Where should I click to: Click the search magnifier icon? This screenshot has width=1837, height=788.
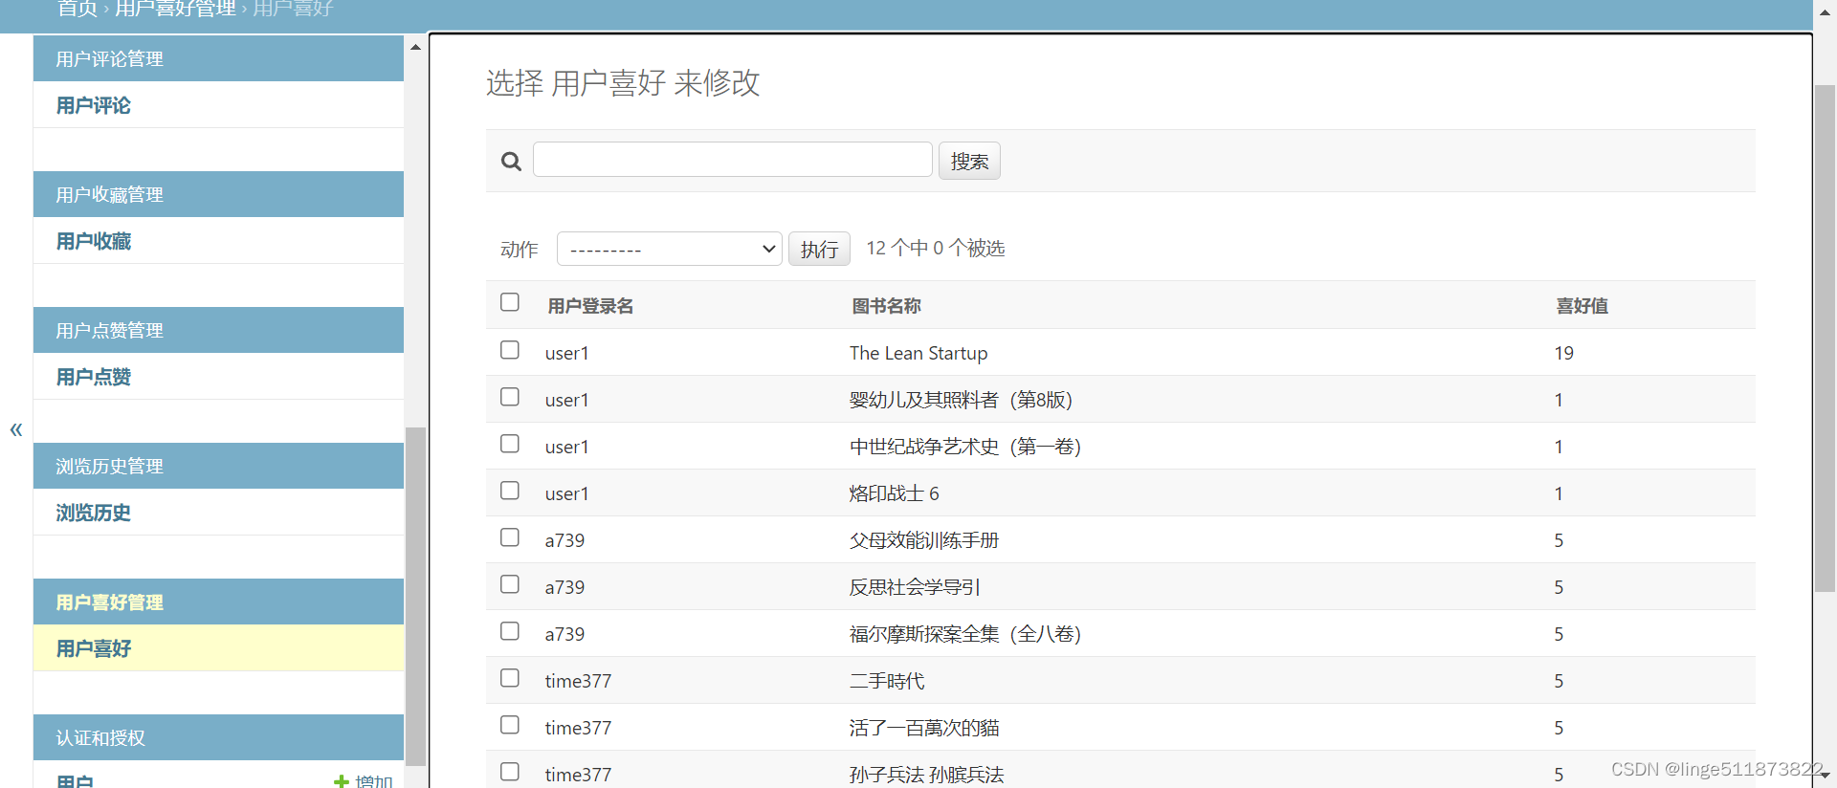(512, 162)
